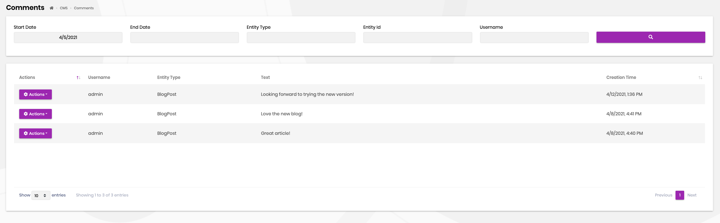
Task: Focus the Entity Id filter field
Action: 418,37
